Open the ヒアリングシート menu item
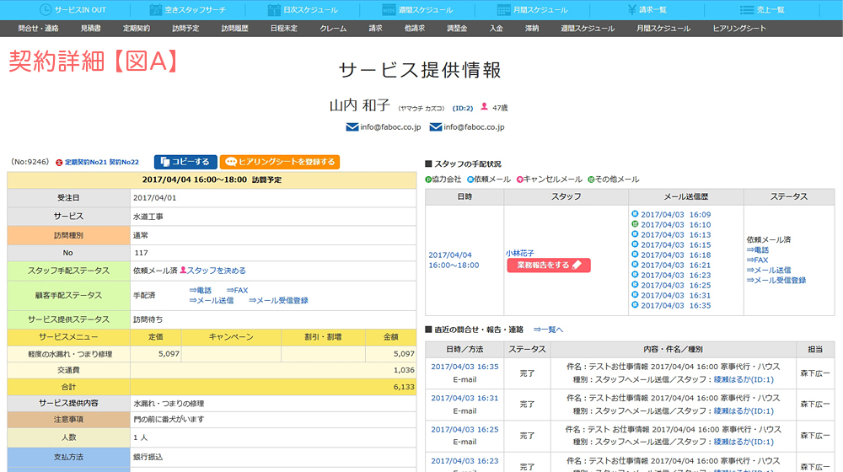 click(x=739, y=29)
